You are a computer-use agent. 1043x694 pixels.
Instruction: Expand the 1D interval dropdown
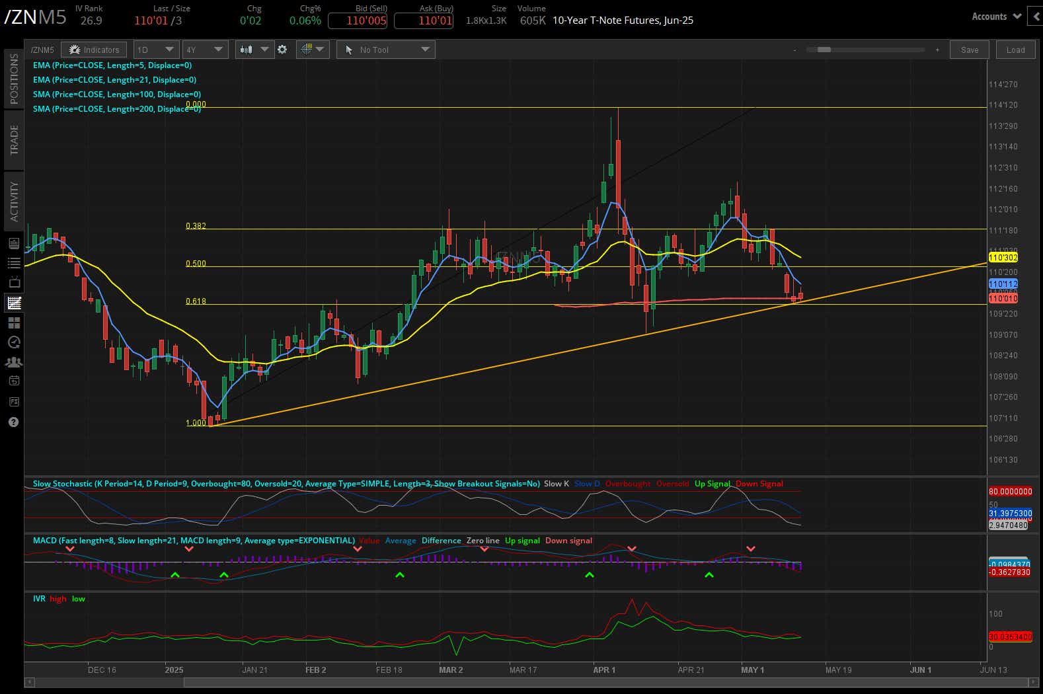pos(156,50)
